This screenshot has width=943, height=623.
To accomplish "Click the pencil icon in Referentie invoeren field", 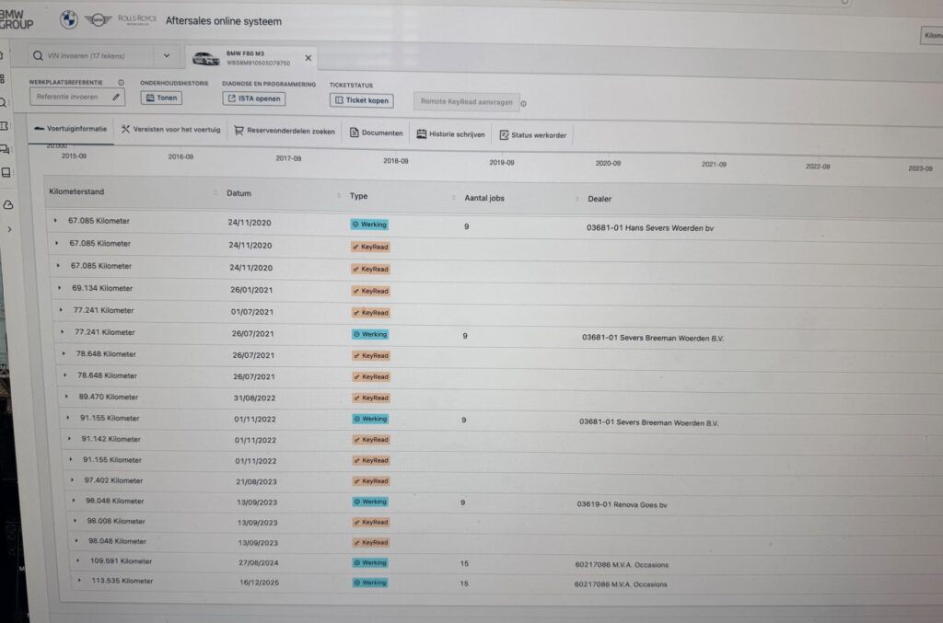I will click(116, 97).
